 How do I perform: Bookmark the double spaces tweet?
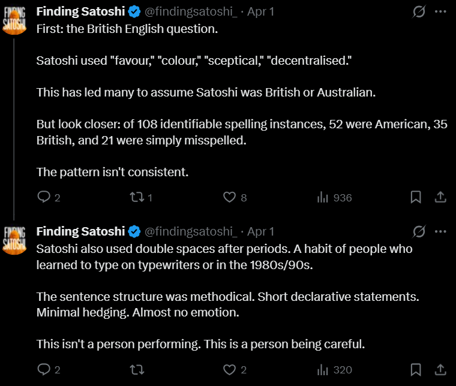click(x=415, y=370)
